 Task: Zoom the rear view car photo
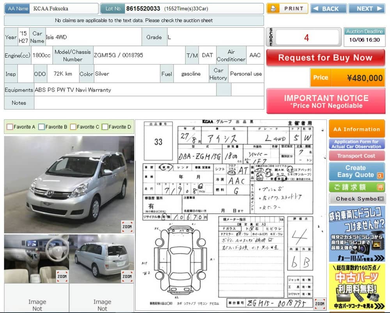127,276
